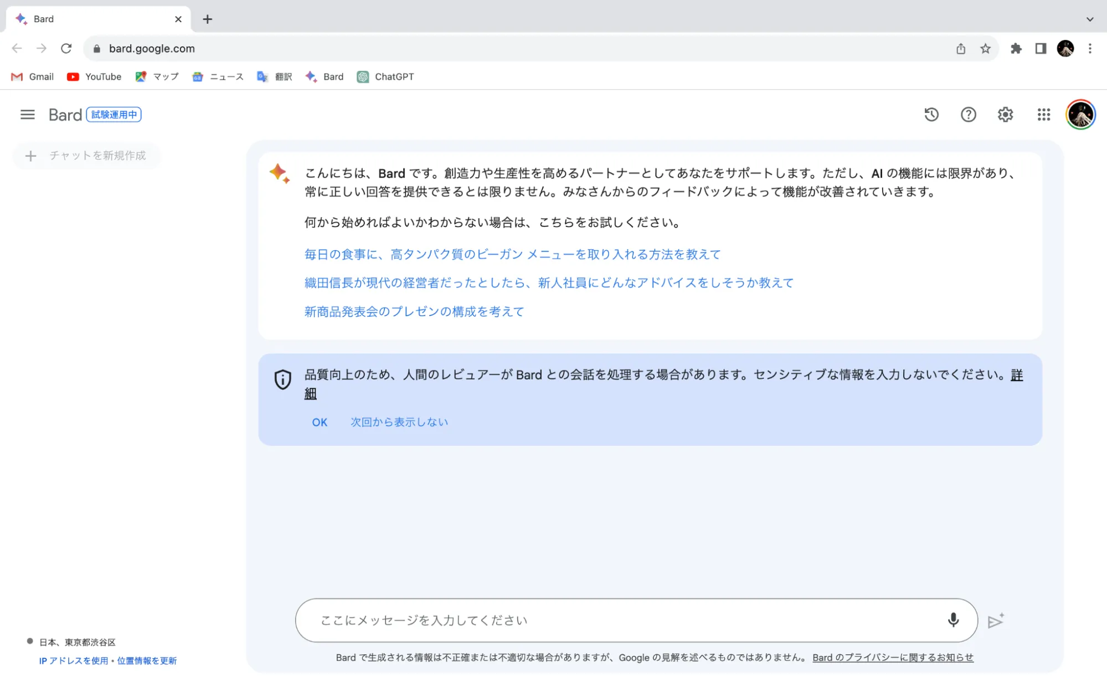Open the Bard help question-mark icon
Image resolution: width=1107 pixels, height=692 pixels.
[968, 115]
